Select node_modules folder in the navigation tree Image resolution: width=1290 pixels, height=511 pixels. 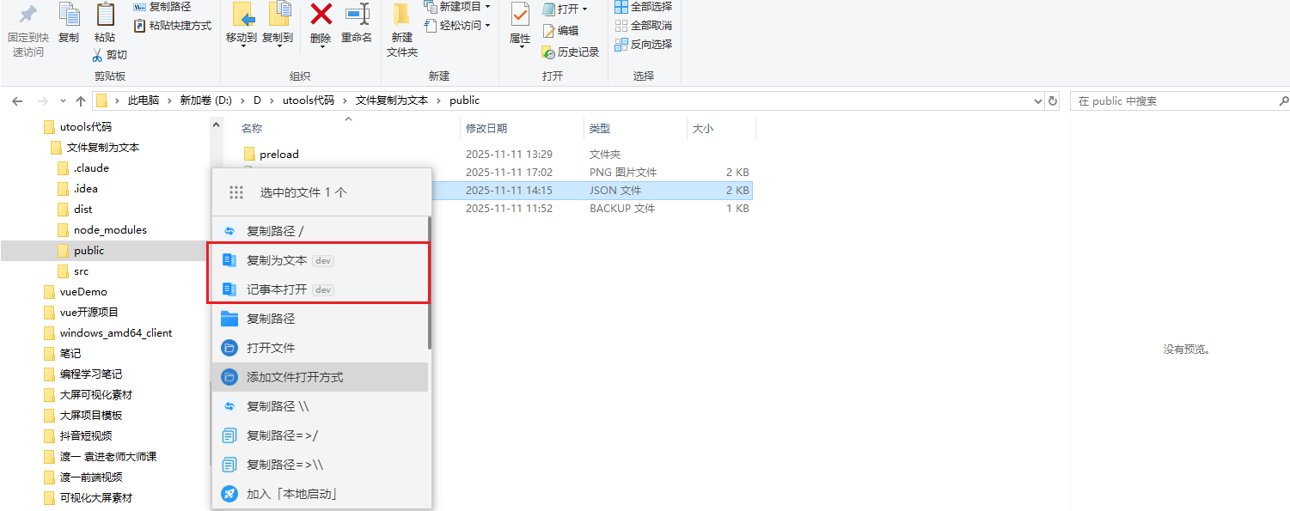click(x=109, y=230)
